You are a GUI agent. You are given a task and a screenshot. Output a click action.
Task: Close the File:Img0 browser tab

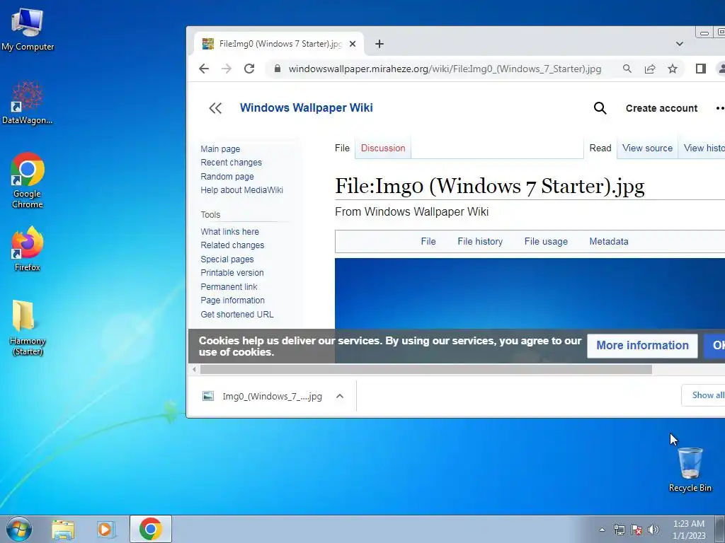[x=353, y=44]
